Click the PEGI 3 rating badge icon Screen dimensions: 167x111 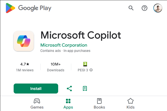point(85,64)
